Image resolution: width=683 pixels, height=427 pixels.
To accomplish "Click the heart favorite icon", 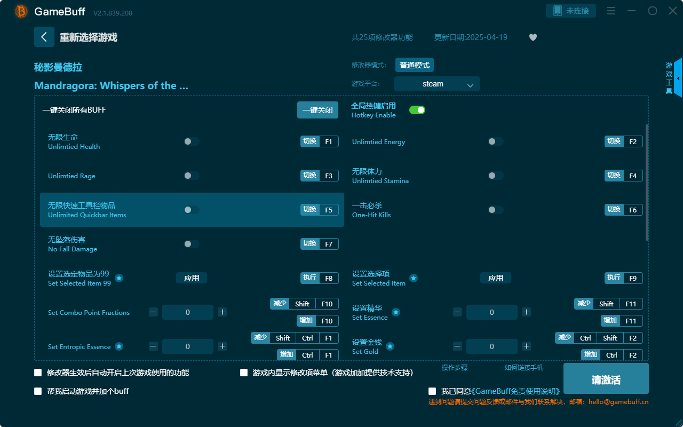I will click(533, 37).
